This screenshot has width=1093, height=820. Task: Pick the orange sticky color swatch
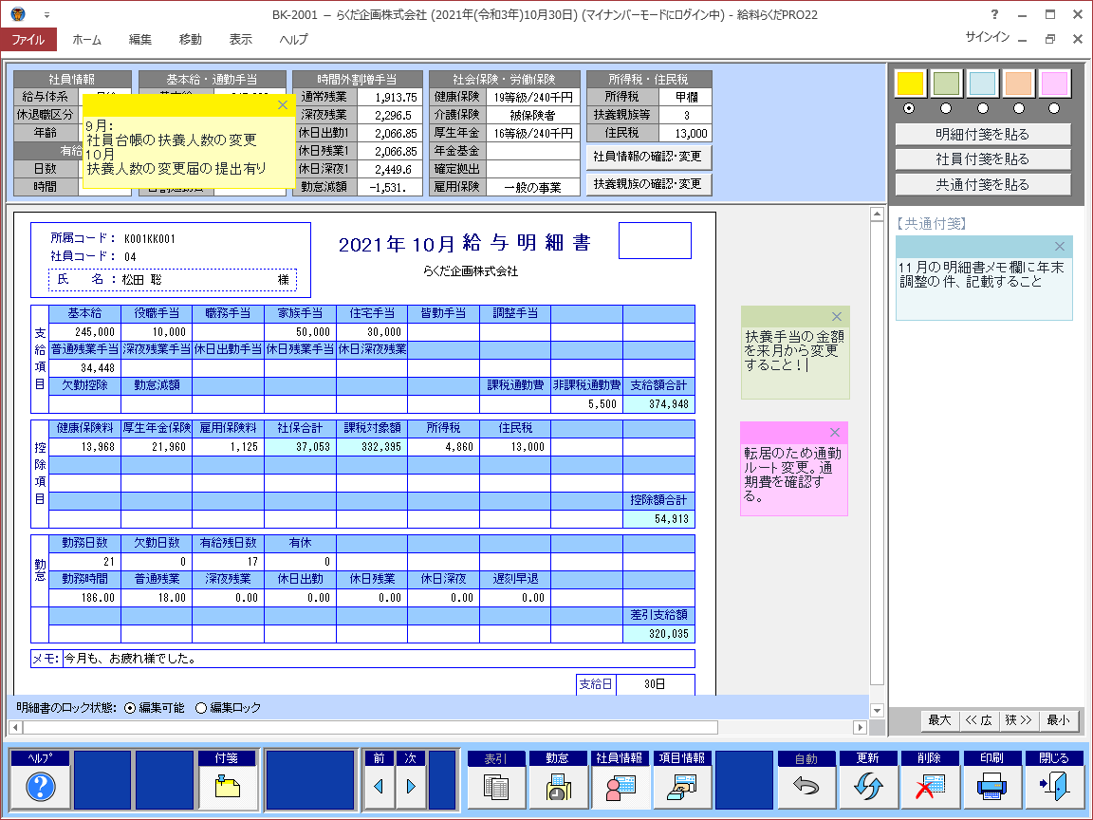(1018, 84)
